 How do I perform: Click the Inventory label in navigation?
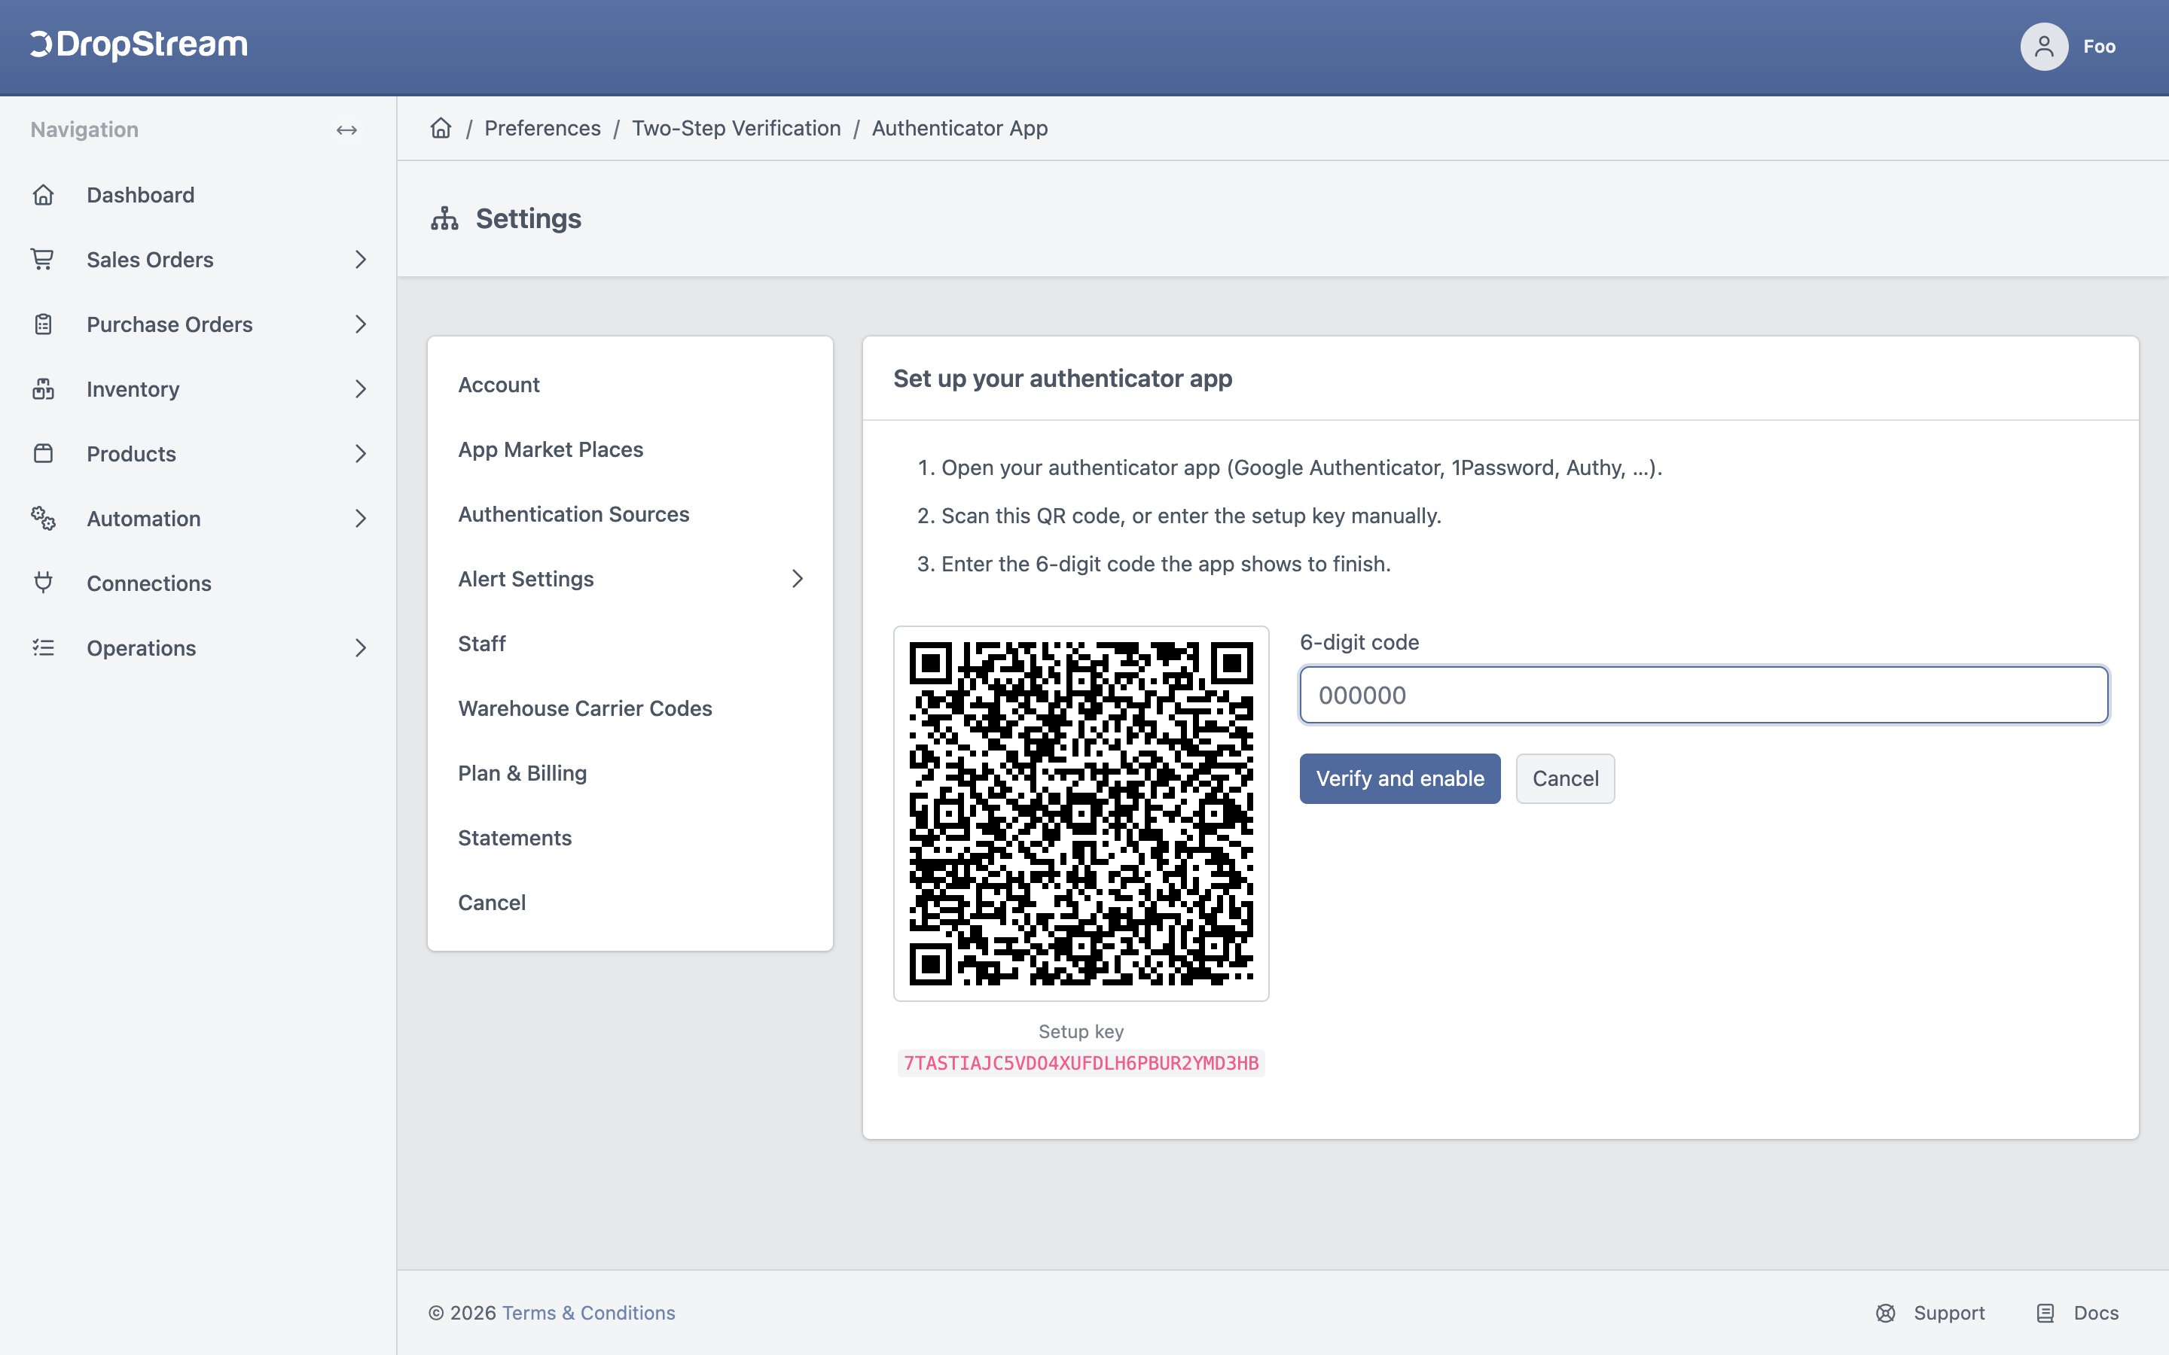point(133,389)
